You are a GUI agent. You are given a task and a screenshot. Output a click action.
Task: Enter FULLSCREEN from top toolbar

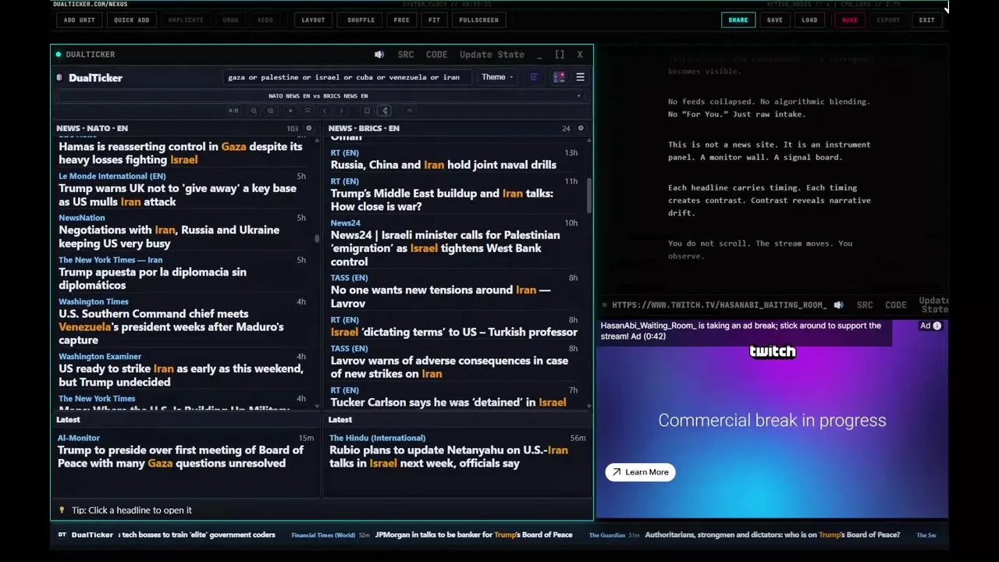(x=478, y=20)
